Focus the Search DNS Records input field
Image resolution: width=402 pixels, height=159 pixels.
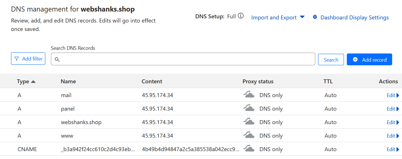(x=183, y=59)
